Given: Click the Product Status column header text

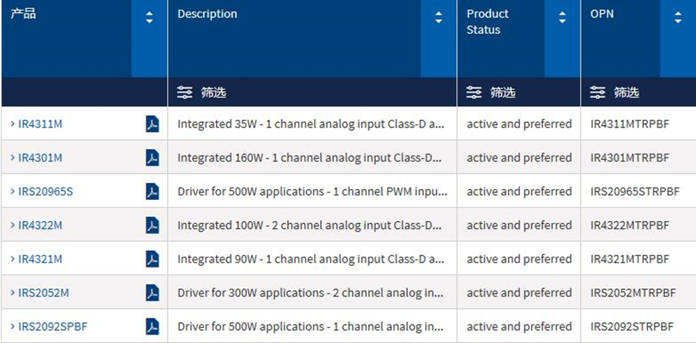Looking at the screenshot, I should (x=487, y=22).
